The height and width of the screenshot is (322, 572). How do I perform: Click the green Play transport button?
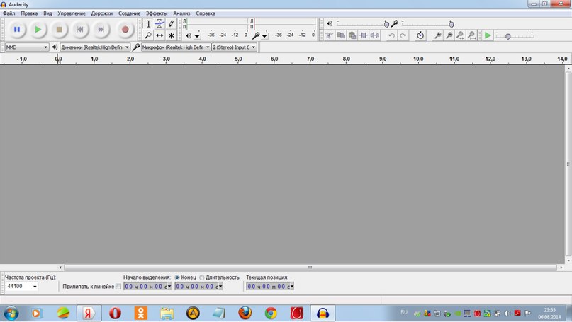click(x=38, y=30)
